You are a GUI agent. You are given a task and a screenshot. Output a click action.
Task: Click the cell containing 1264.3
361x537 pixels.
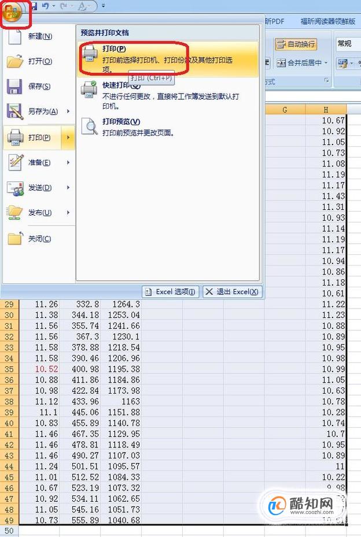(121, 304)
